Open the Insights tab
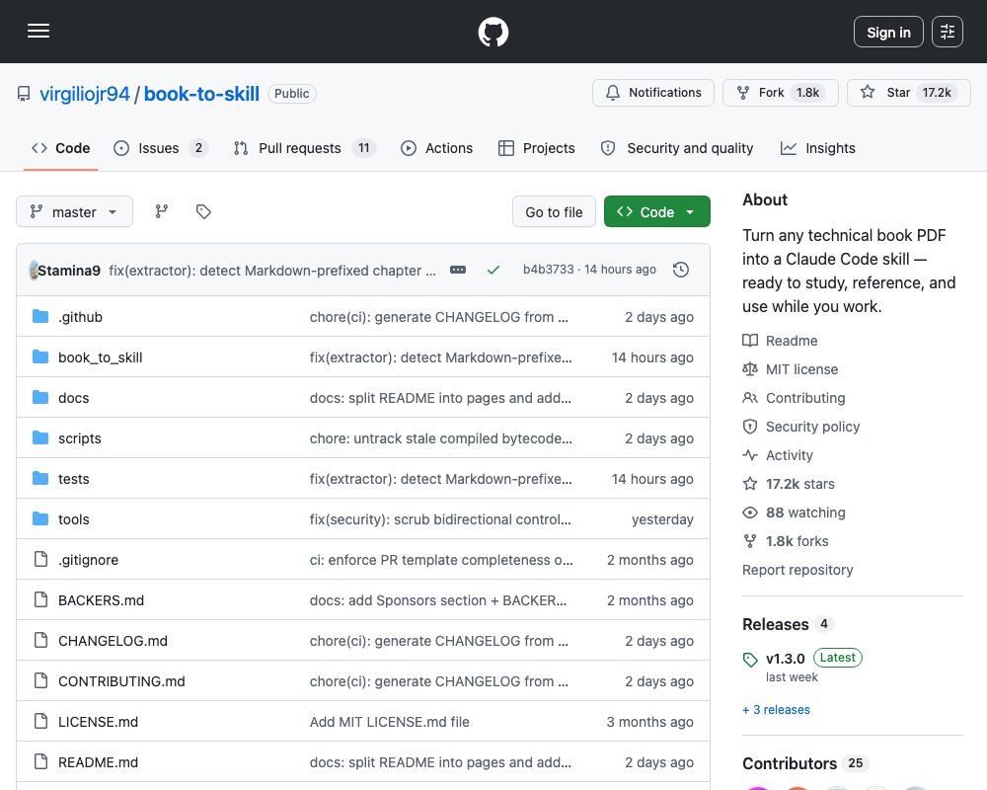The width and height of the screenshot is (987, 790). [x=817, y=148]
